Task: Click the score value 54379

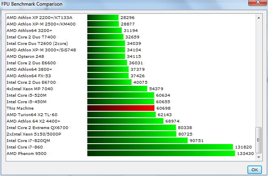Action: click(156, 89)
